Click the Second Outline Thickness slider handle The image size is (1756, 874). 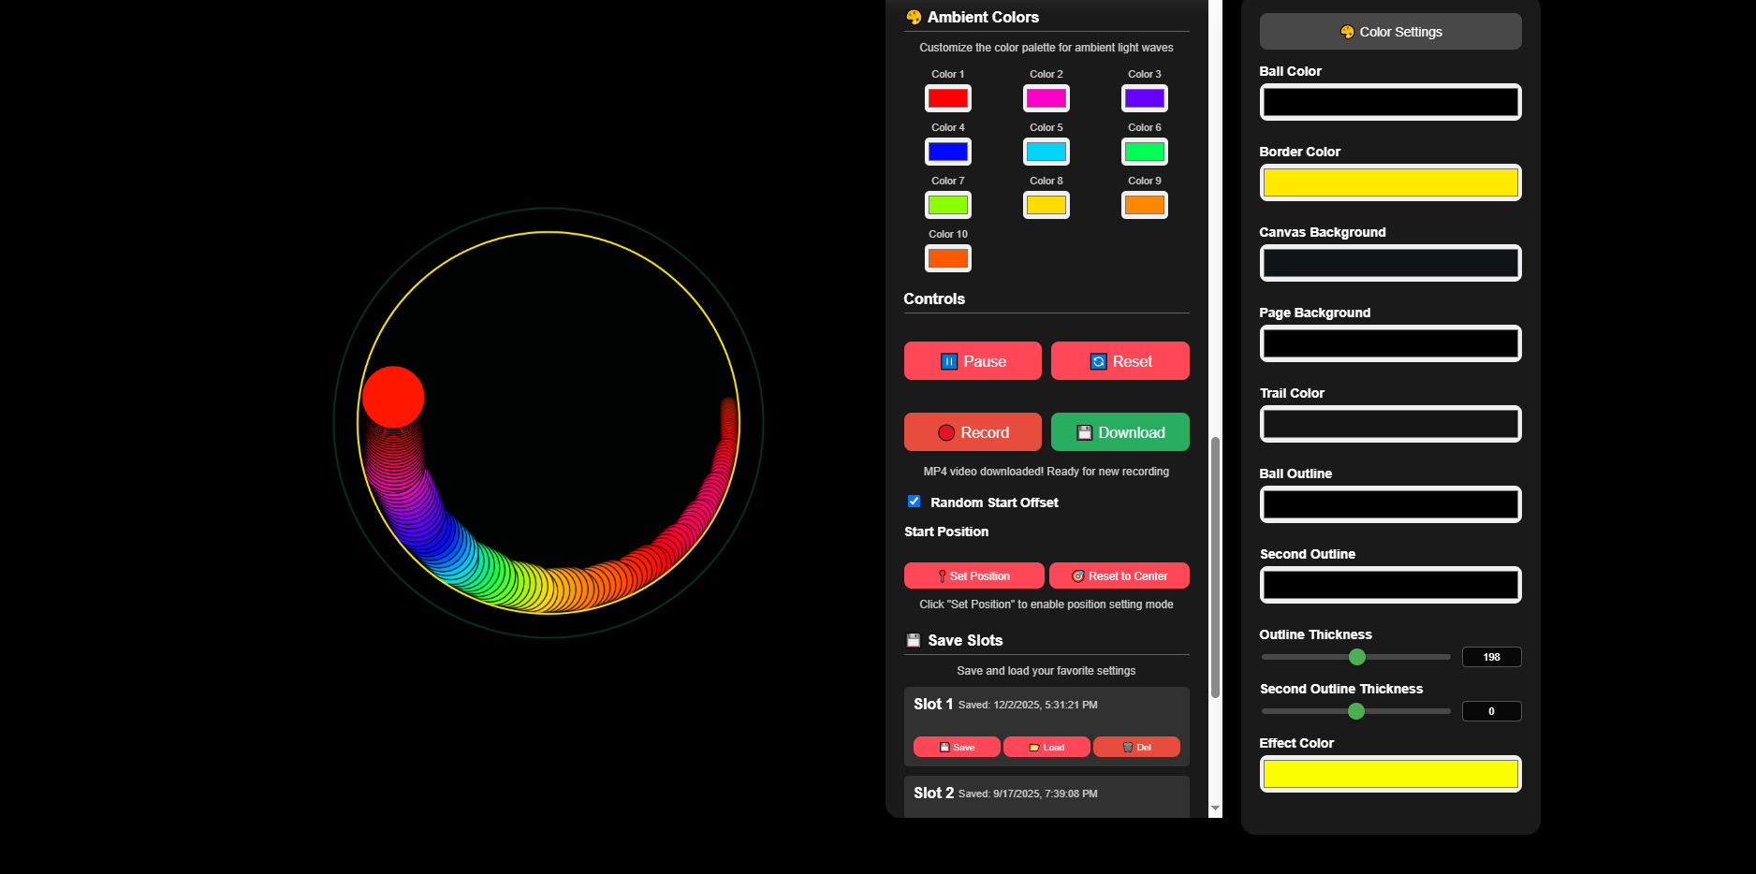(1356, 711)
